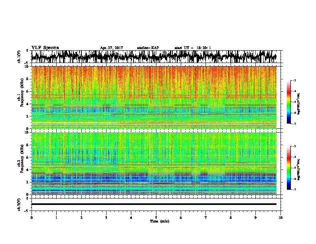Click the time axis tick label '4'
Screen dimensions: 316x244
[131, 218]
